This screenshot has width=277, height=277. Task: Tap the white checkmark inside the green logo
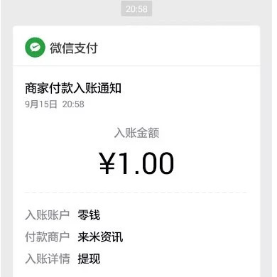[35, 48]
